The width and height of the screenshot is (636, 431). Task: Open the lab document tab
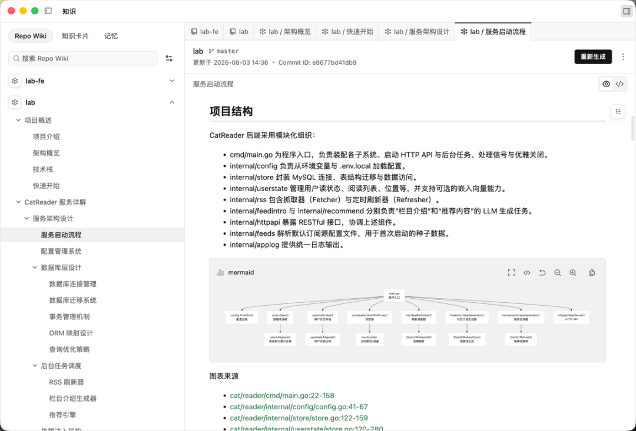[x=238, y=32]
